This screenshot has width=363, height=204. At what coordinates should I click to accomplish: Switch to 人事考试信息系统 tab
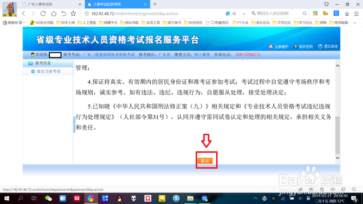pos(107,4)
